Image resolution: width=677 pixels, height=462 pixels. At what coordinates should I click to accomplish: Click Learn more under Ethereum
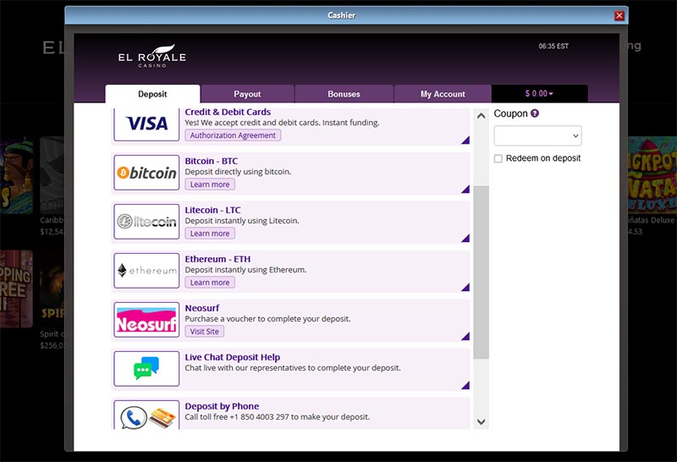210,283
